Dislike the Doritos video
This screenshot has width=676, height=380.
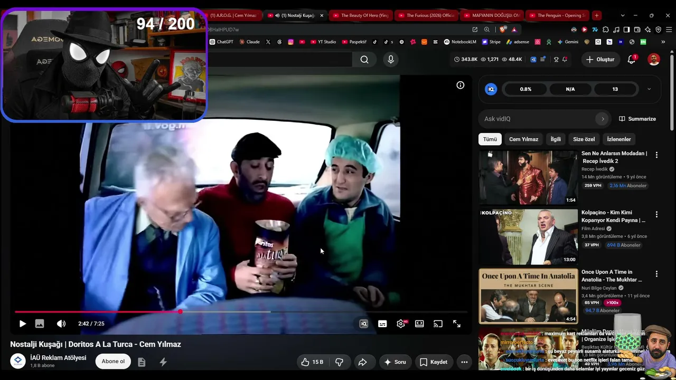[x=339, y=362]
